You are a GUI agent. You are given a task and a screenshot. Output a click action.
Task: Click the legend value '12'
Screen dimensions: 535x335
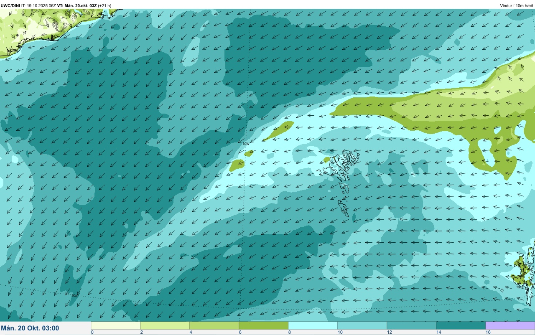point(390,332)
